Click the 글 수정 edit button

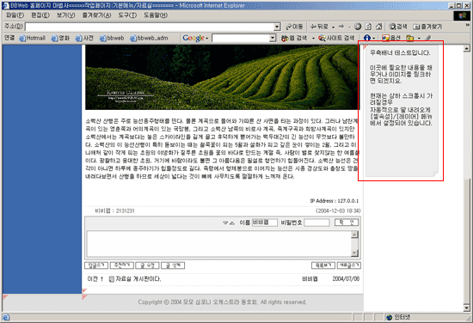148,265
